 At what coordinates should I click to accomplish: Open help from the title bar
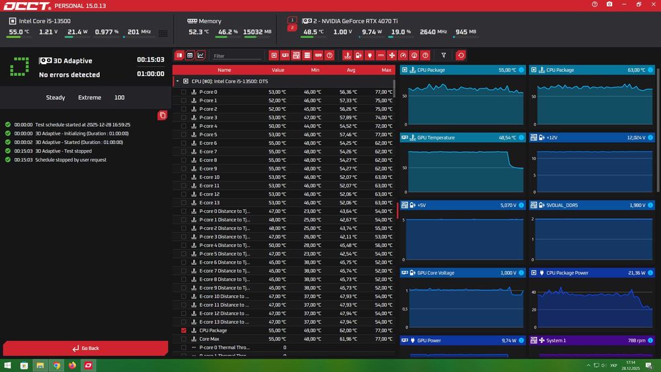point(594,4)
